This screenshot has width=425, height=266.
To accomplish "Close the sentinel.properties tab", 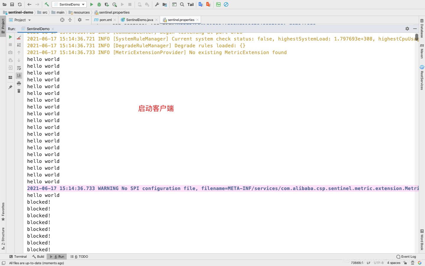I will pyautogui.click(x=197, y=20).
